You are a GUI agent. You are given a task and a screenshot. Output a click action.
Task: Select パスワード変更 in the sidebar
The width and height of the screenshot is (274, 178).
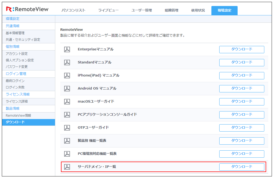(x=16, y=67)
